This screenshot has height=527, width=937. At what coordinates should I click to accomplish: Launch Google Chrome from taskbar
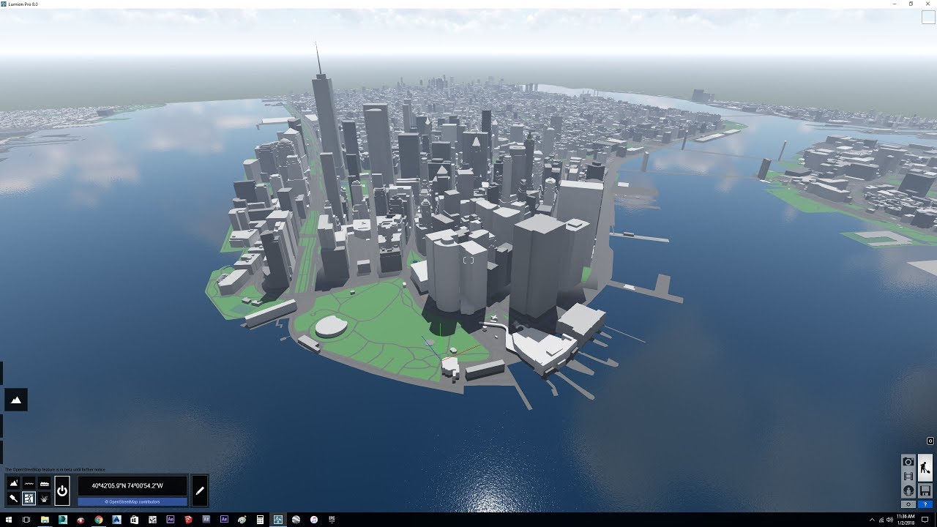[99, 520]
